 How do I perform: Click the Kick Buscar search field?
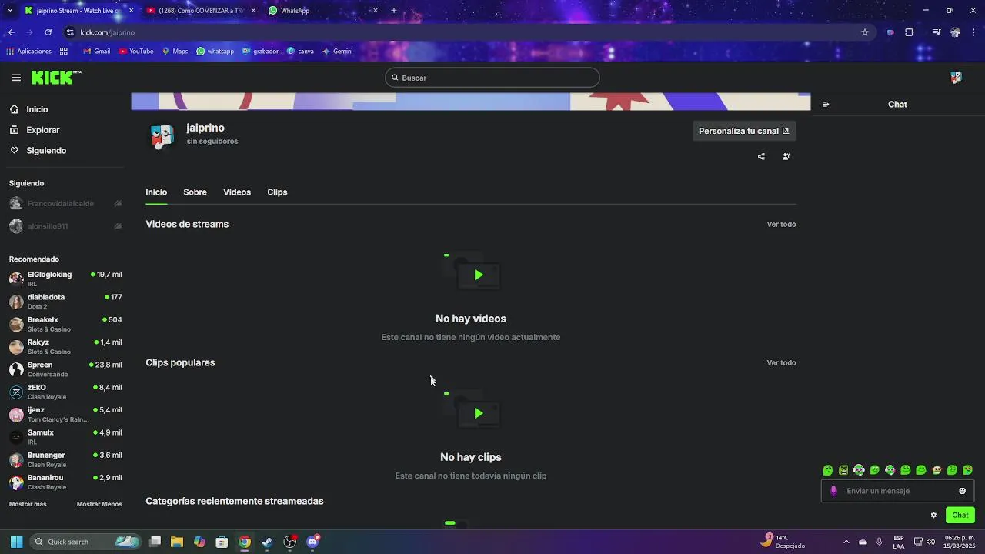click(492, 78)
